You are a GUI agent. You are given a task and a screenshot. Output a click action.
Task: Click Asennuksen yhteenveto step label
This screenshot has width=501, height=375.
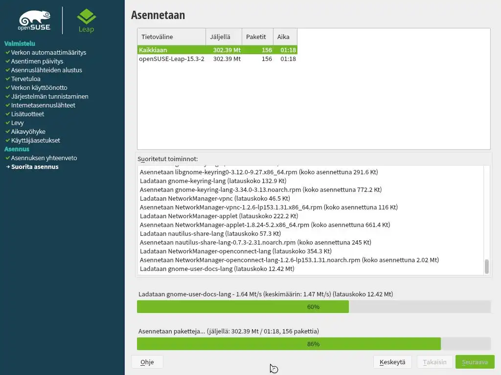(x=44, y=158)
